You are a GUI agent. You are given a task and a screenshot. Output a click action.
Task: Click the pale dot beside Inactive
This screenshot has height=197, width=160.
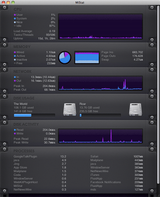click(x=15, y=60)
